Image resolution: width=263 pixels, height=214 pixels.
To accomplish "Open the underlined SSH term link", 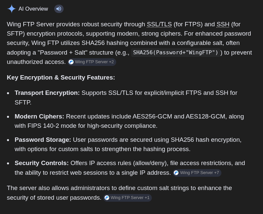I will point(223,24).
